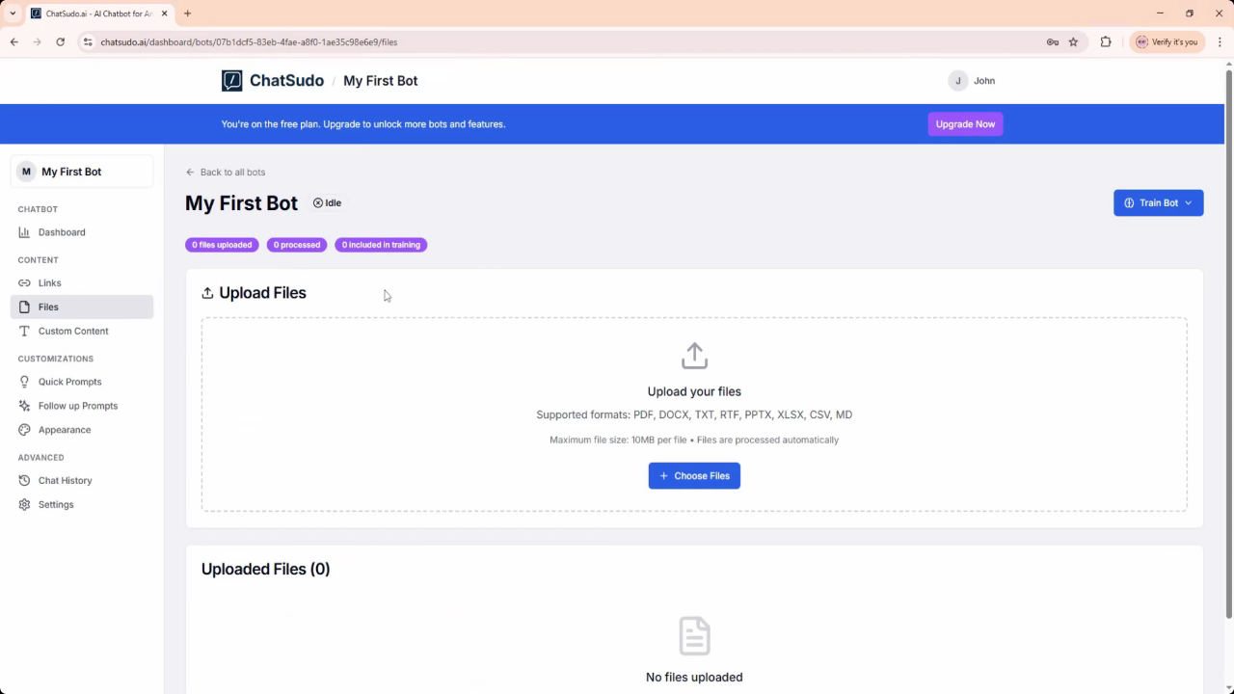Screen dimensions: 1234x694
Task: Click the Custom Content text icon
Action: [x=24, y=331]
